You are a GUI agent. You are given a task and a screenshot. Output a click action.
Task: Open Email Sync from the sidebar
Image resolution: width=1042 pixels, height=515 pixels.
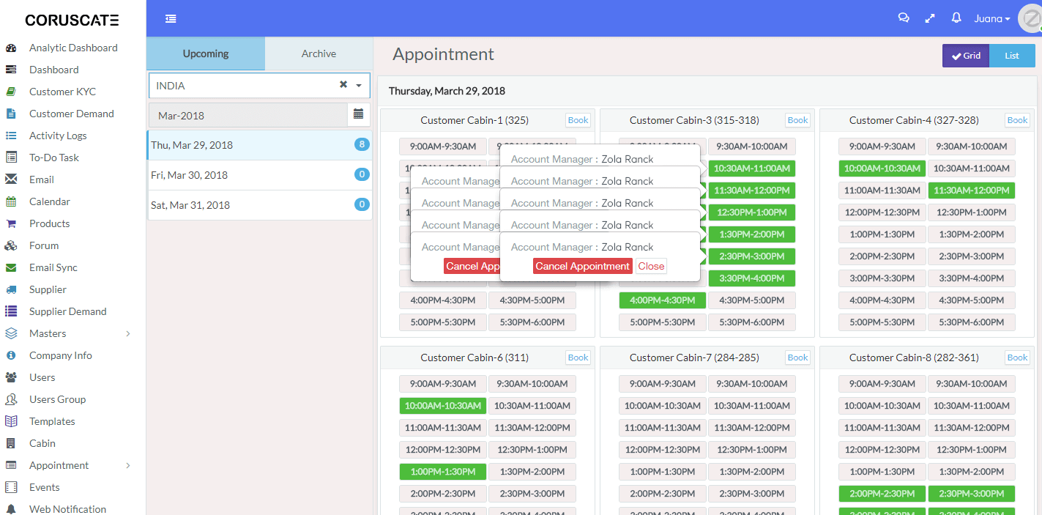click(53, 267)
